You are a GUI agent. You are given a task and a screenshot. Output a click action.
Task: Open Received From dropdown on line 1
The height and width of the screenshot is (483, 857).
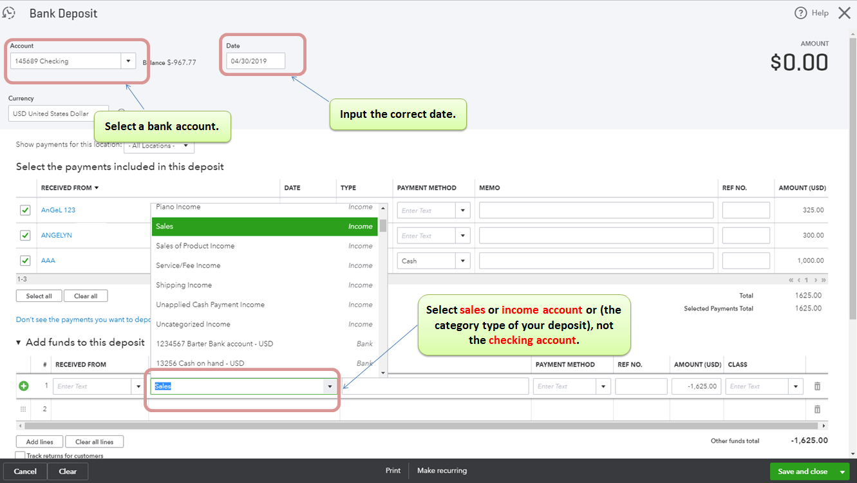click(x=138, y=386)
